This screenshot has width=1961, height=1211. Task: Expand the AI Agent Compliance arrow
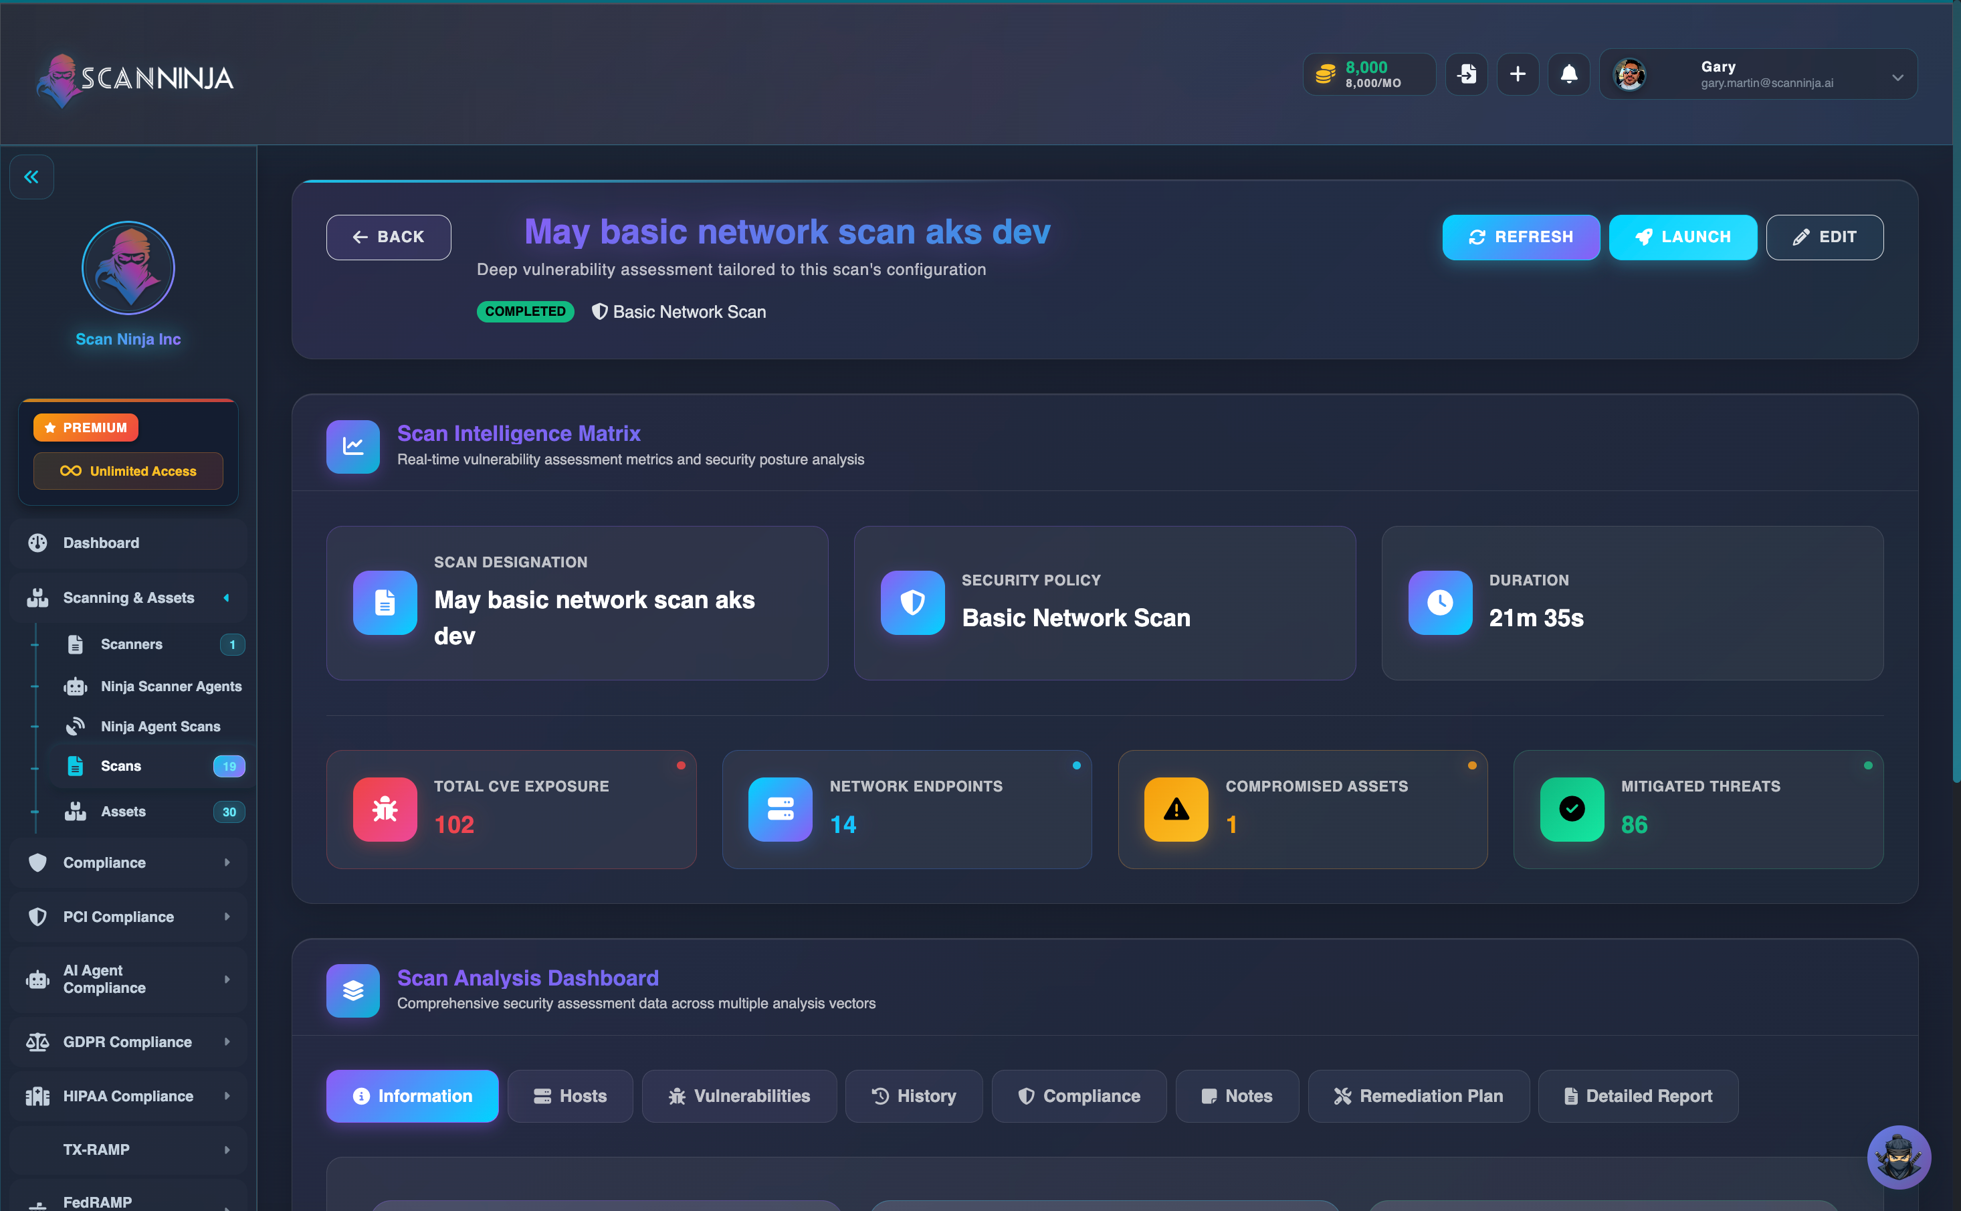click(227, 980)
